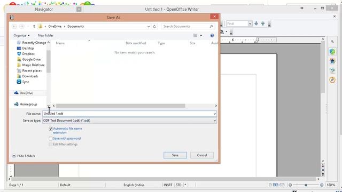
Task: Select Desktop in folder tree
Action: pos(26,49)
